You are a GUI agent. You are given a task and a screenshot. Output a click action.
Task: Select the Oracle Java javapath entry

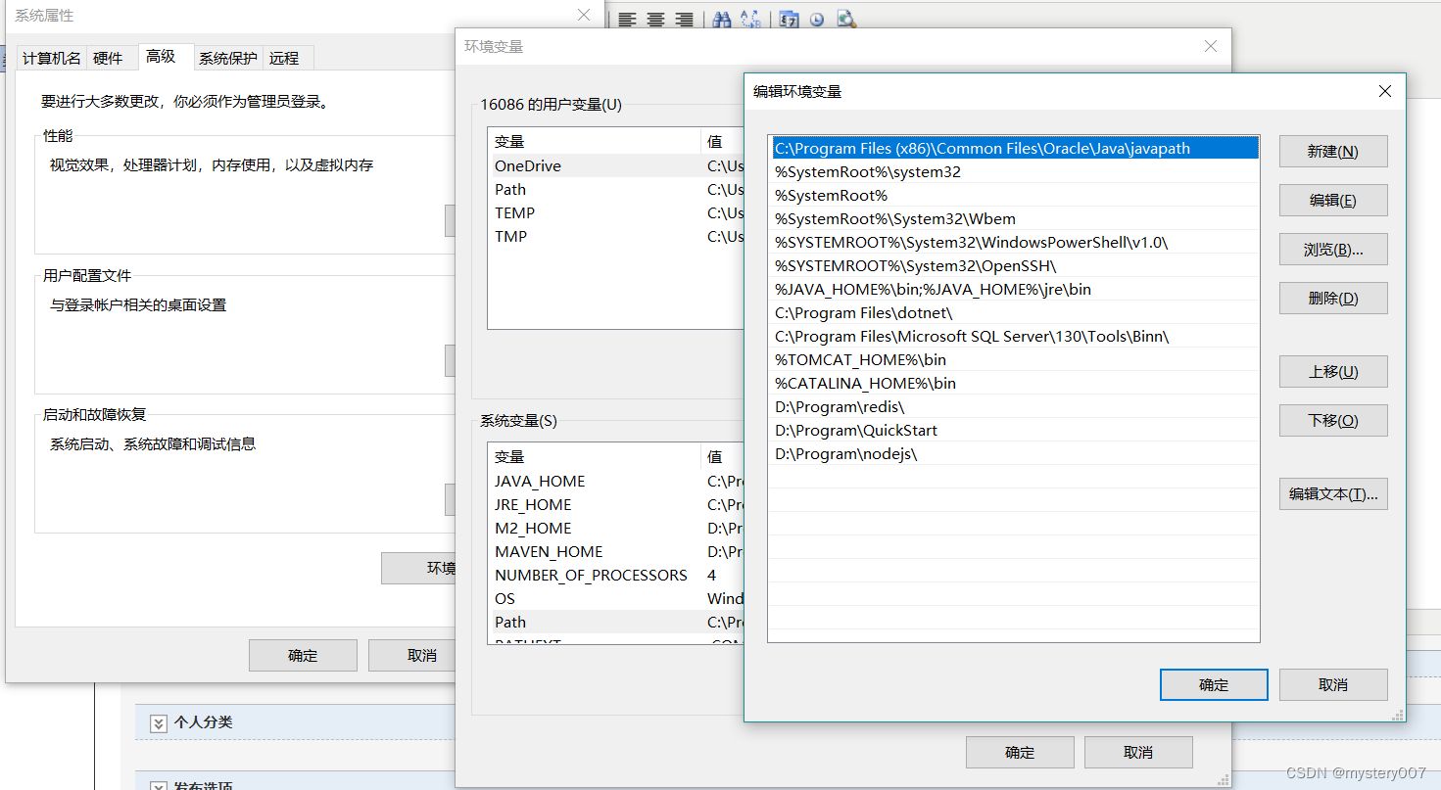[1014, 148]
